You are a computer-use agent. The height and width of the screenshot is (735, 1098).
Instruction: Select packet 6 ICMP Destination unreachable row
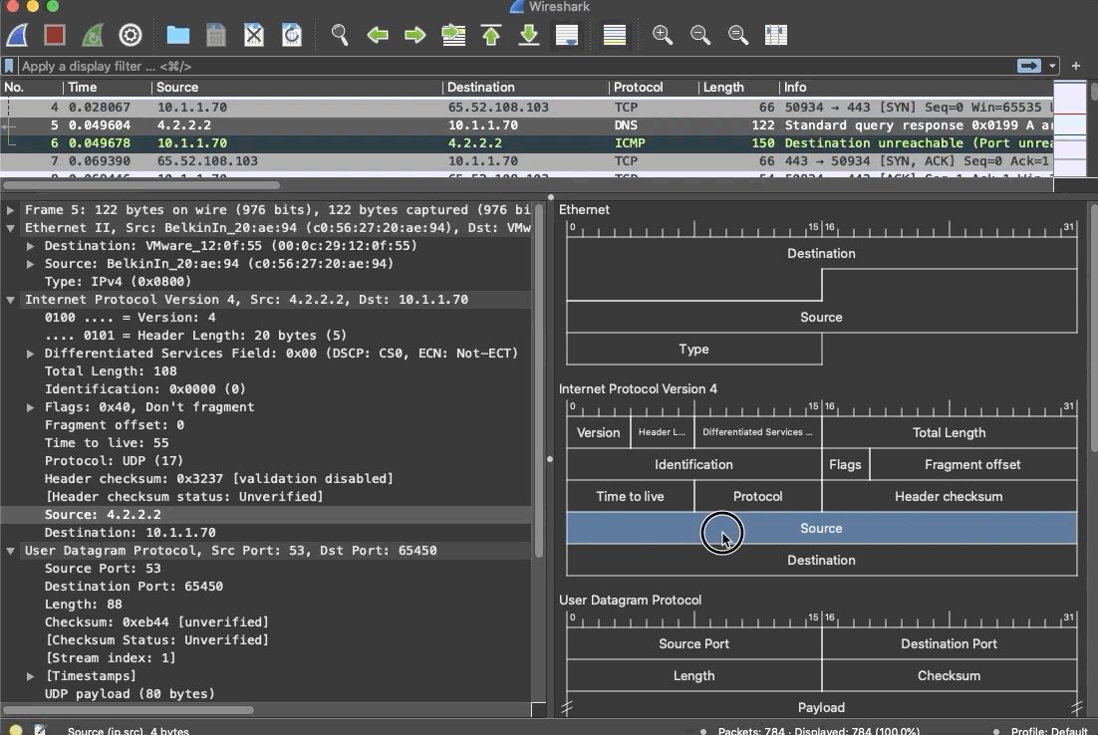click(x=527, y=142)
